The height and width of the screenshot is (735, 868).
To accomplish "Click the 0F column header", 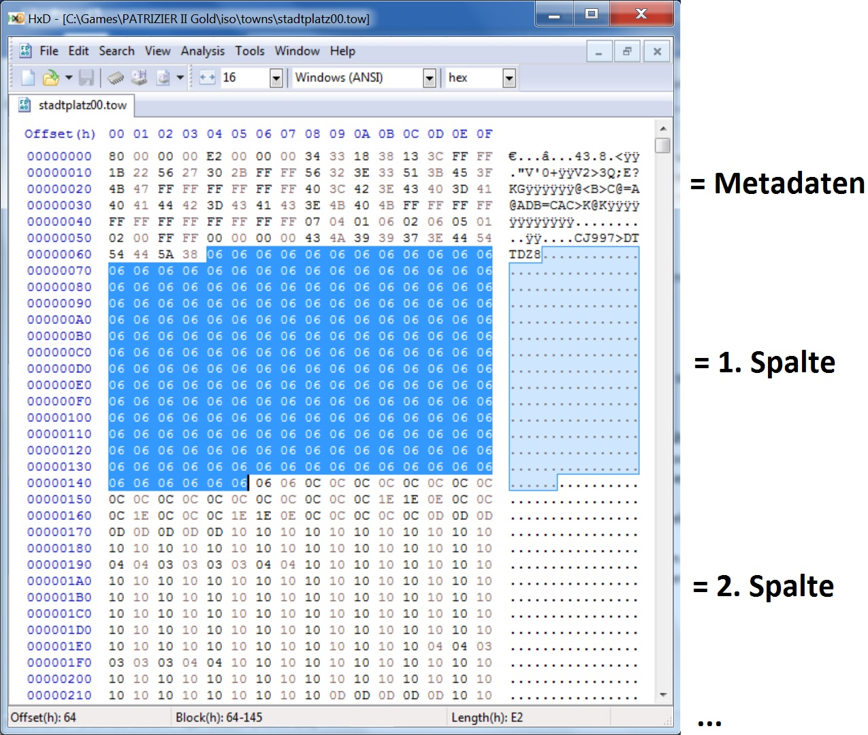I will point(484,134).
